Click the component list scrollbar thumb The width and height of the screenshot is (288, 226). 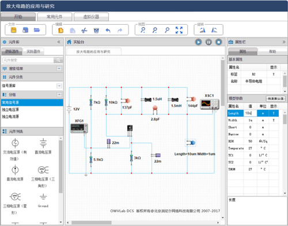click(60, 167)
